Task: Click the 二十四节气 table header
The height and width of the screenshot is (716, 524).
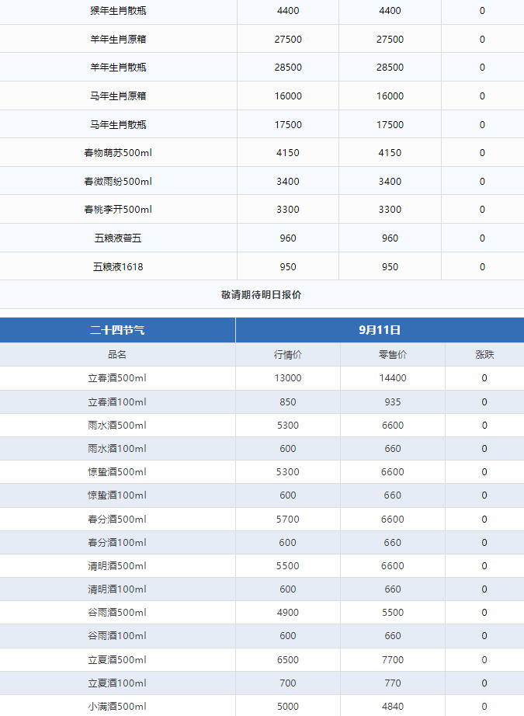Action: [117, 330]
